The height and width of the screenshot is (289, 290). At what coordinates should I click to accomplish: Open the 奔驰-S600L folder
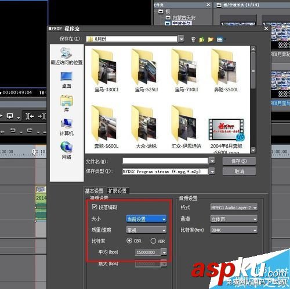point(106,127)
